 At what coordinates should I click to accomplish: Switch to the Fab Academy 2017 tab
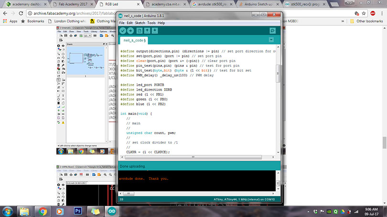[x=73, y=4]
